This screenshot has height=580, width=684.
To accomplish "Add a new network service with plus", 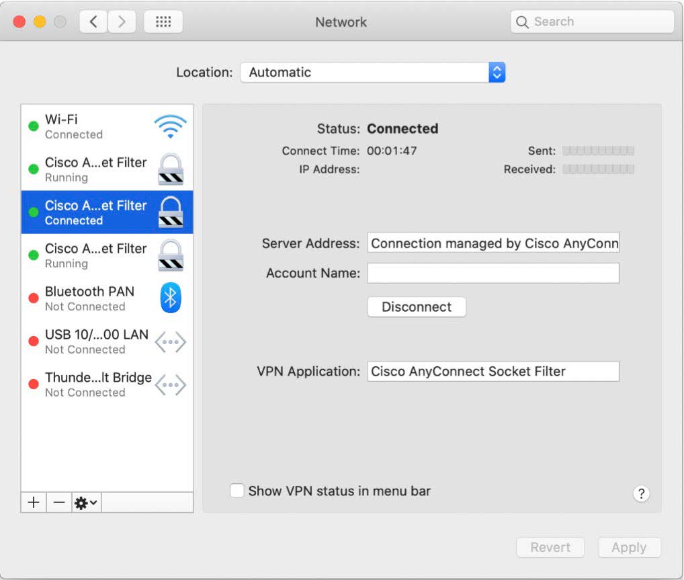I will [34, 503].
